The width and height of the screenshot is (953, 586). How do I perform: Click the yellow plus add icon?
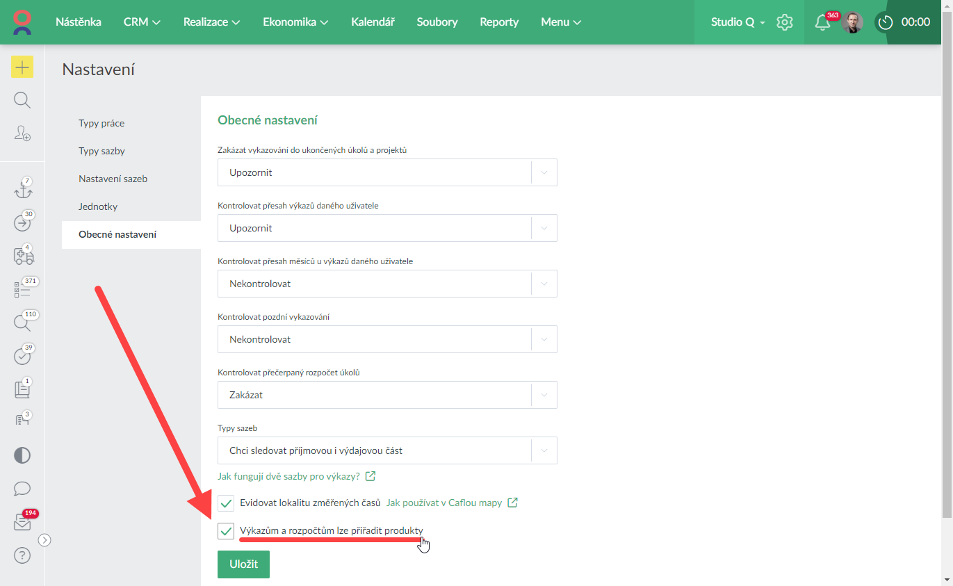22,67
